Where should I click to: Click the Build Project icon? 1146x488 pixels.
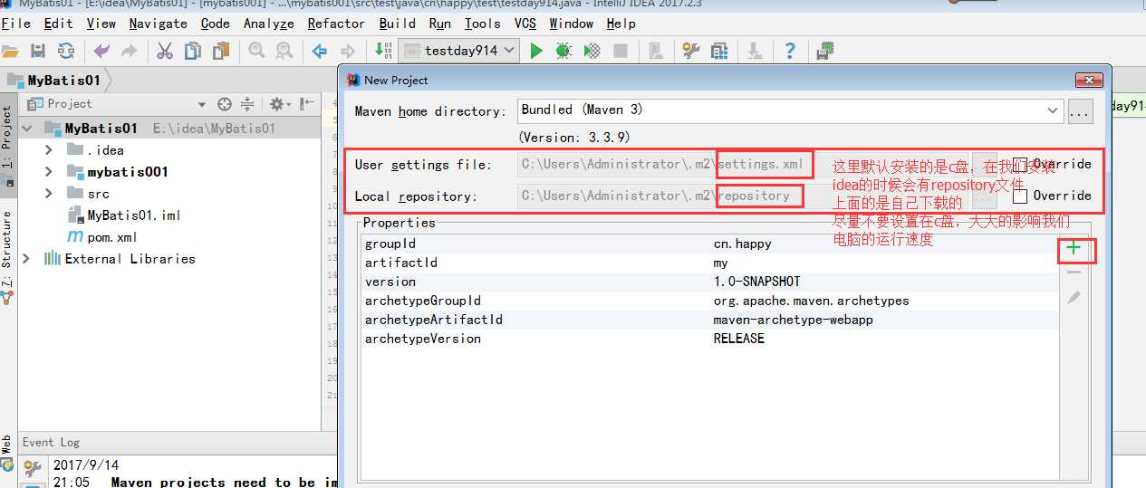(x=383, y=51)
